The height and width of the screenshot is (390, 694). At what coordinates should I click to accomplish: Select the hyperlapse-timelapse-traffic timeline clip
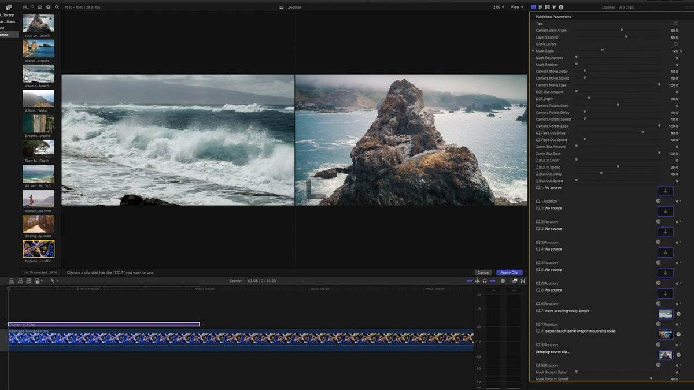tap(241, 340)
